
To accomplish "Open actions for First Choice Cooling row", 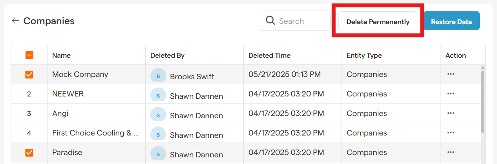I will pyautogui.click(x=451, y=133).
